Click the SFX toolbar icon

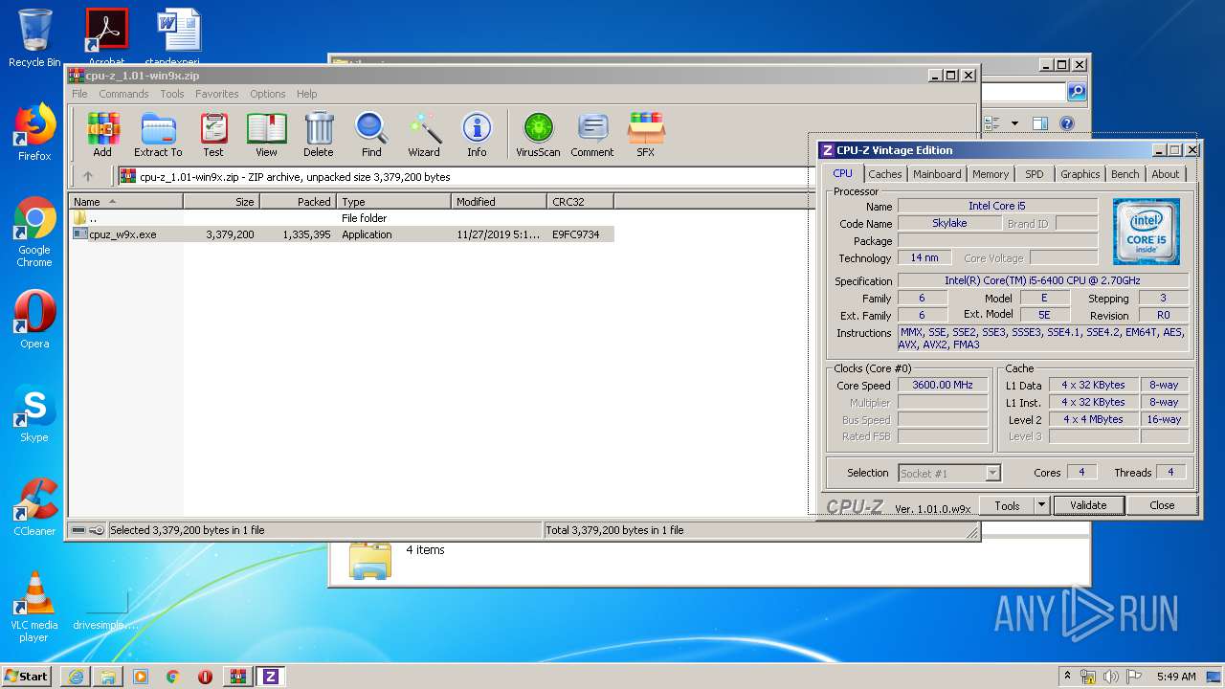pos(646,134)
